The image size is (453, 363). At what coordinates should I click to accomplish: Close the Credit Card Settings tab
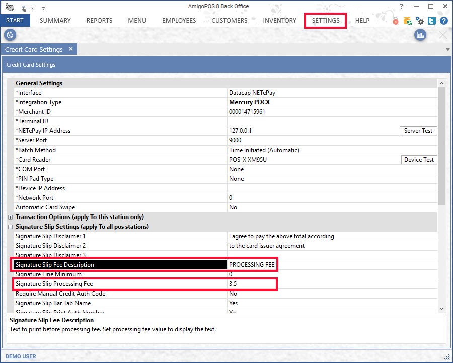[71, 49]
